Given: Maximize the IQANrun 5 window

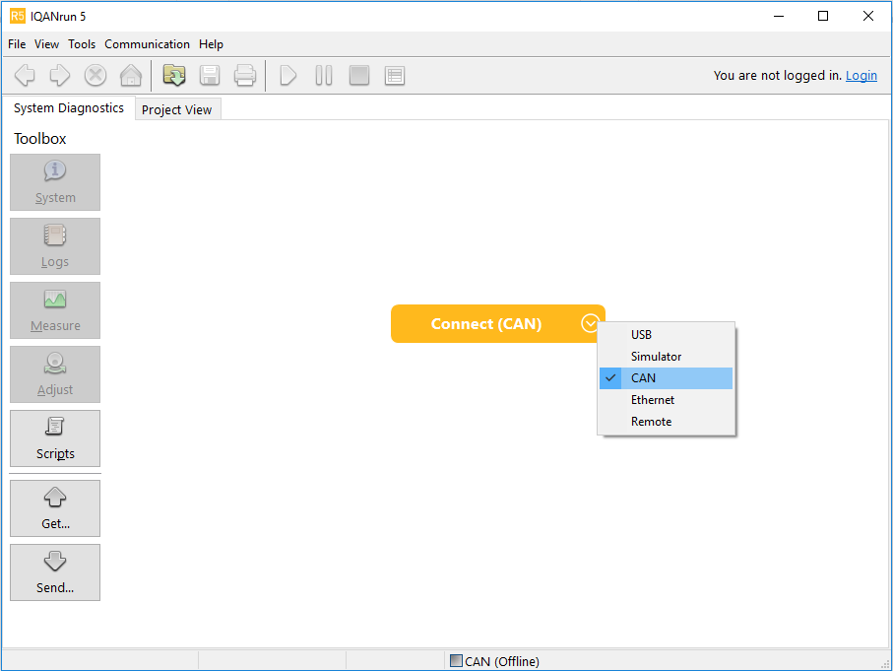Looking at the screenshot, I should tap(823, 16).
